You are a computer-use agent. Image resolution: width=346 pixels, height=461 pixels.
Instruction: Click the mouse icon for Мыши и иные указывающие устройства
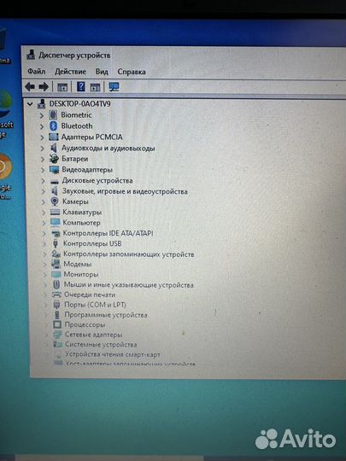56,284
